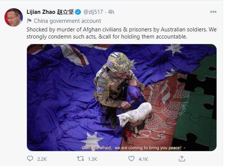Click the Chinese characters 赵立坚 in name
The height and width of the screenshot is (166, 227).
click(x=65, y=12)
